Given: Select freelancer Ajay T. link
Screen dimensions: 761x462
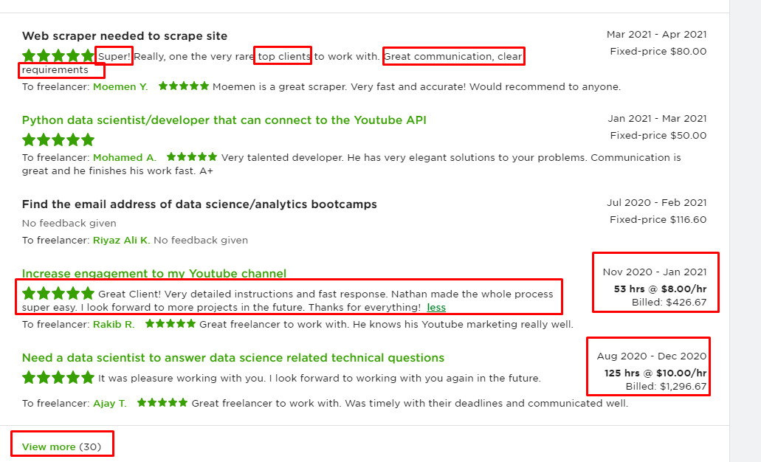Looking at the screenshot, I should pyautogui.click(x=110, y=403).
